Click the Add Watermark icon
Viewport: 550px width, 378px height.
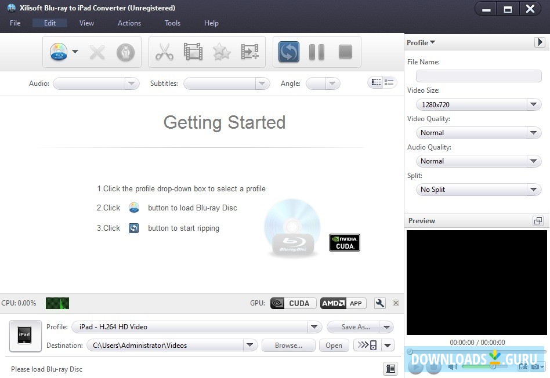tap(249, 52)
